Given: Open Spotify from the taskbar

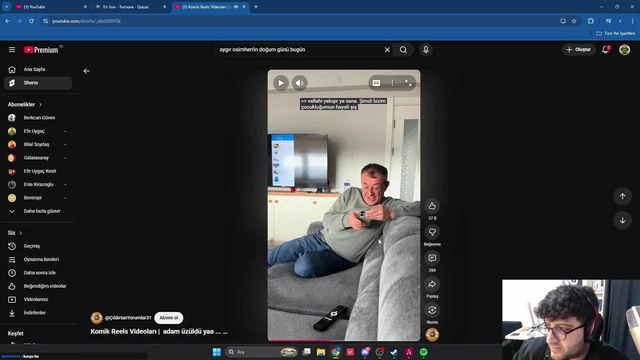Looking at the screenshot, I should click(x=423, y=352).
